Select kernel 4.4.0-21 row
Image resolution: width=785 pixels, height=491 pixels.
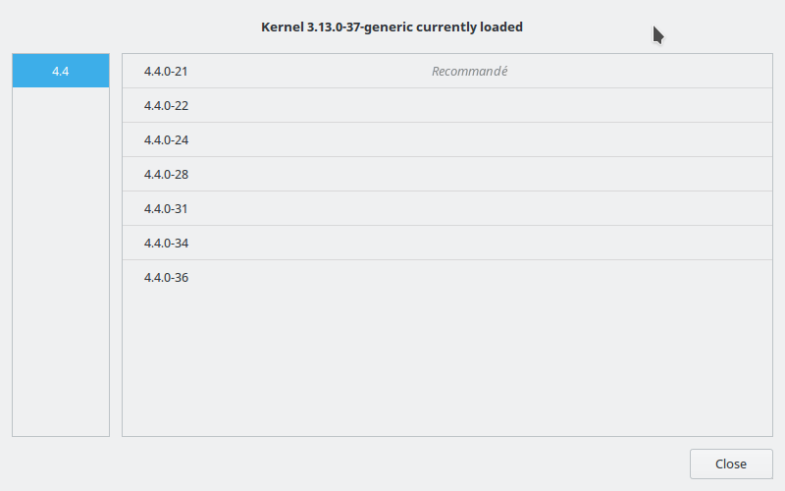tap(447, 71)
